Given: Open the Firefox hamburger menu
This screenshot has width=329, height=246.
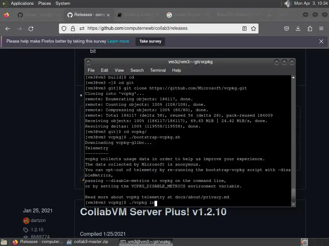Looking at the screenshot, I should [321, 29].
